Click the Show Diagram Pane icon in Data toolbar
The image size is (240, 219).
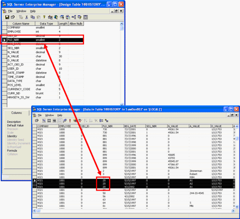(x=44, y=121)
